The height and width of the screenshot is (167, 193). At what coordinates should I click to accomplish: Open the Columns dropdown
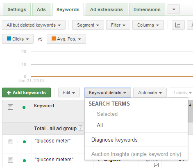pyautogui.click(x=148, y=25)
